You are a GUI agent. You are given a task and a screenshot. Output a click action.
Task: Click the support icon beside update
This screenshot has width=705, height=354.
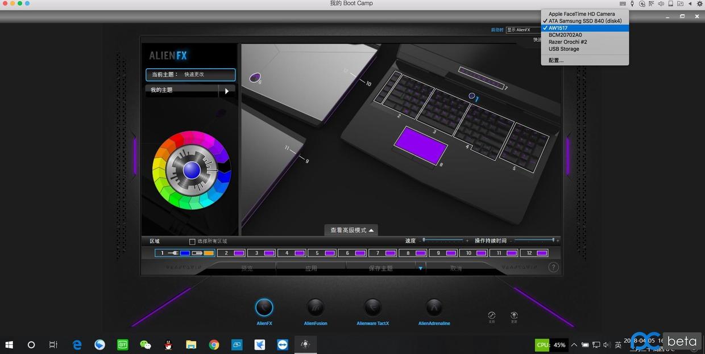(x=492, y=315)
